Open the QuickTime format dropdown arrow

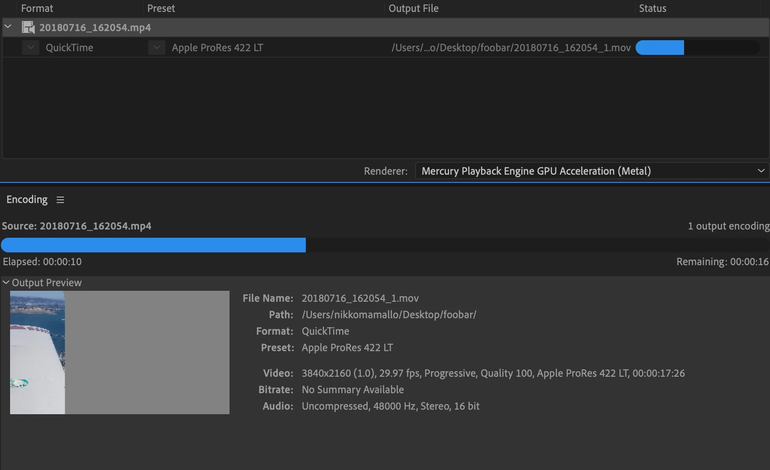pyautogui.click(x=31, y=48)
